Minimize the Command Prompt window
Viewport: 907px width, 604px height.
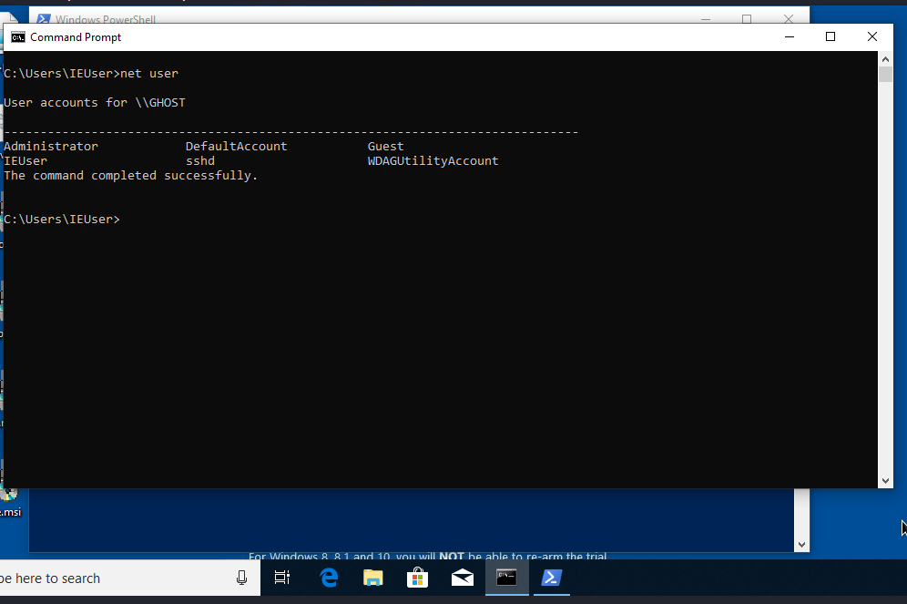(789, 37)
